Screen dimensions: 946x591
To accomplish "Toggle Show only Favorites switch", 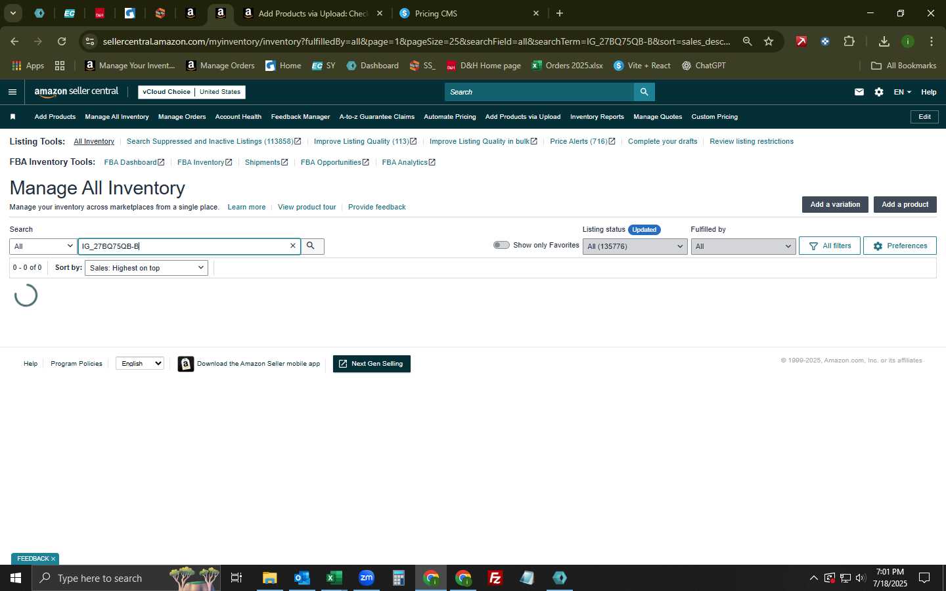I will (501, 245).
